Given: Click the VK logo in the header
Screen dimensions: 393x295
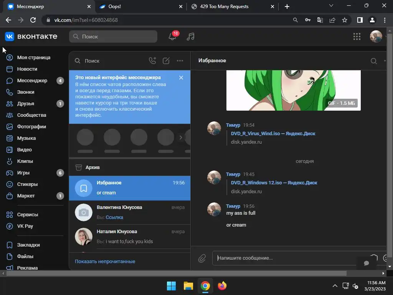Looking at the screenshot, I should (x=10, y=36).
